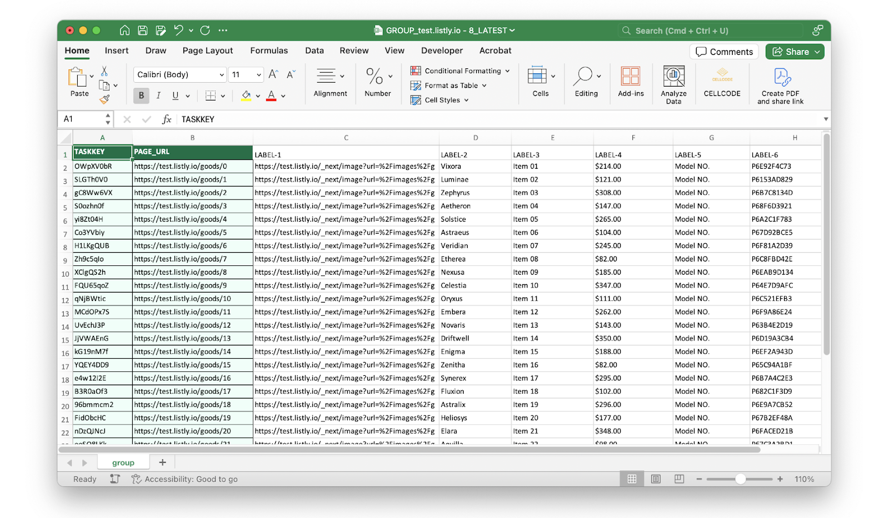Click the Increase Font Size icon

point(273,74)
